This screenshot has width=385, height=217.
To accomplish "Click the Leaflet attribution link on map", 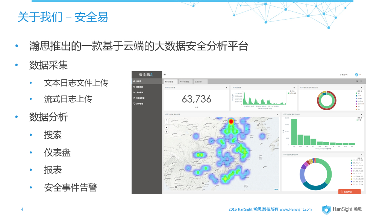I will point(276,190).
